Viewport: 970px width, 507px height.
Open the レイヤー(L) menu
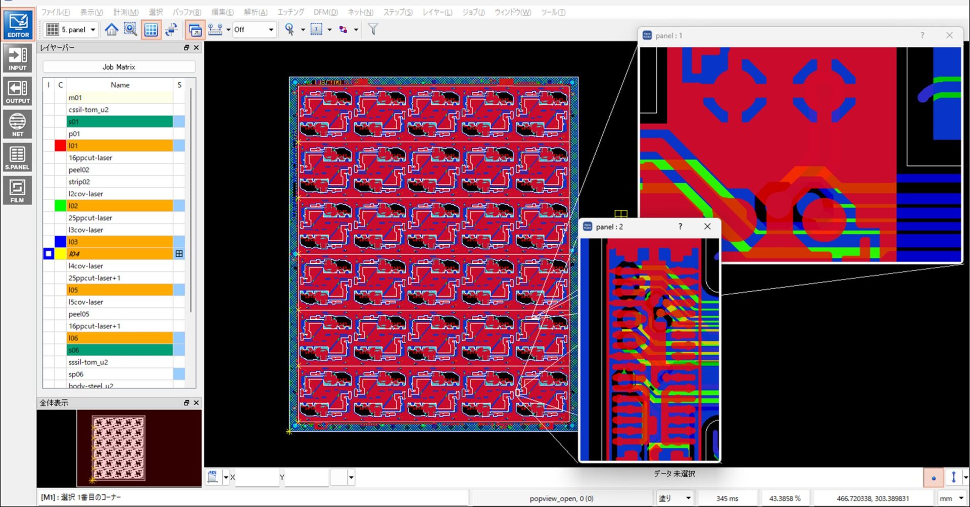click(437, 12)
